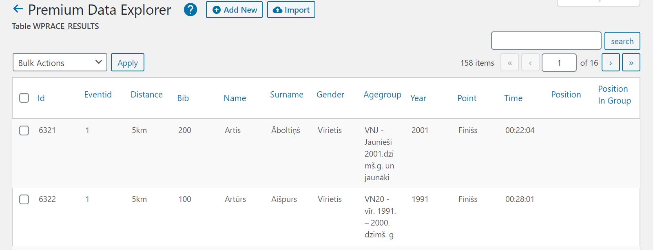This screenshot has height=250, width=653.
Task: Toggle the select-all checkbox in header
Action: point(24,98)
